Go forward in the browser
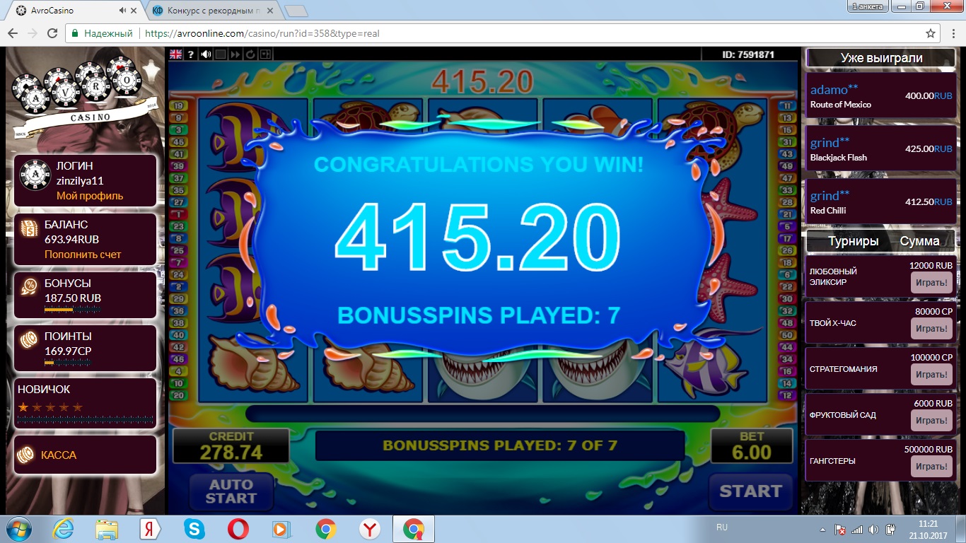Screen dimensions: 966x543 [x=33, y=33]
